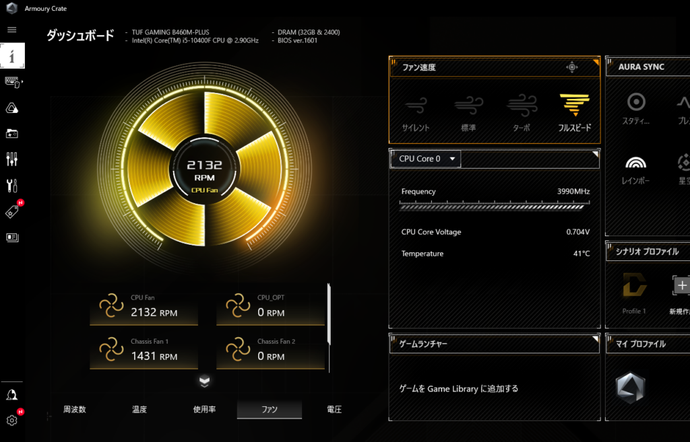
Task: Create new scenario profile plus button
Action: coord(682,286)
